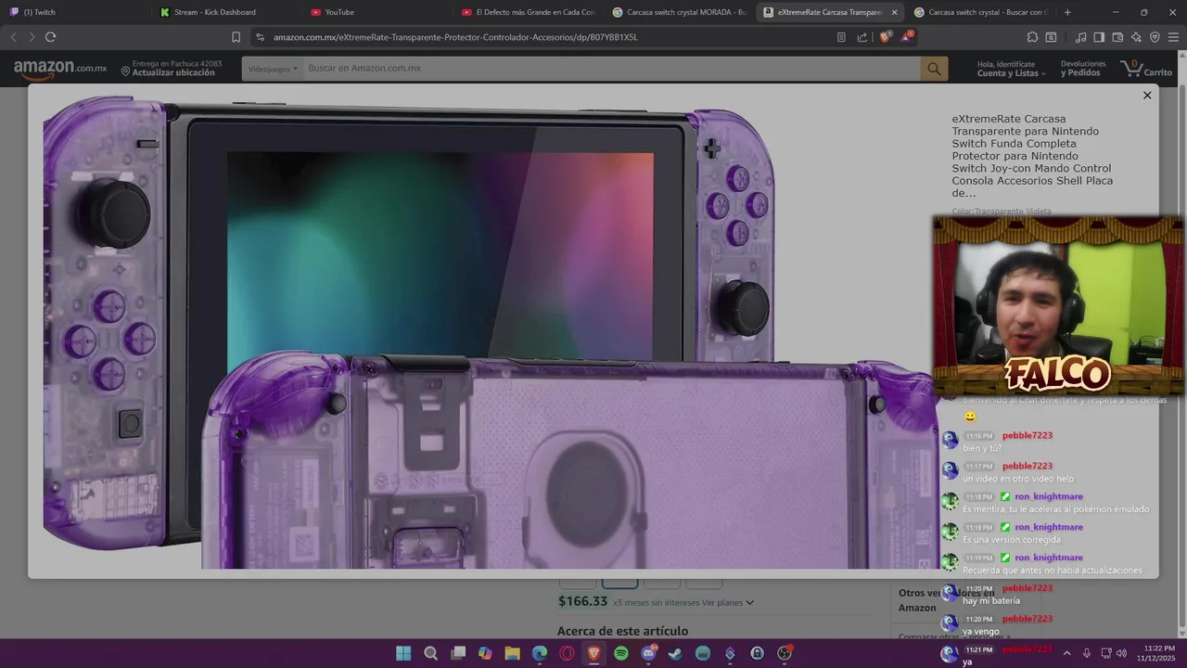Viewport: 1187px width, 668px height.
Task: Click the microphone icon in the system tray
Action: tap(1086, 653)
